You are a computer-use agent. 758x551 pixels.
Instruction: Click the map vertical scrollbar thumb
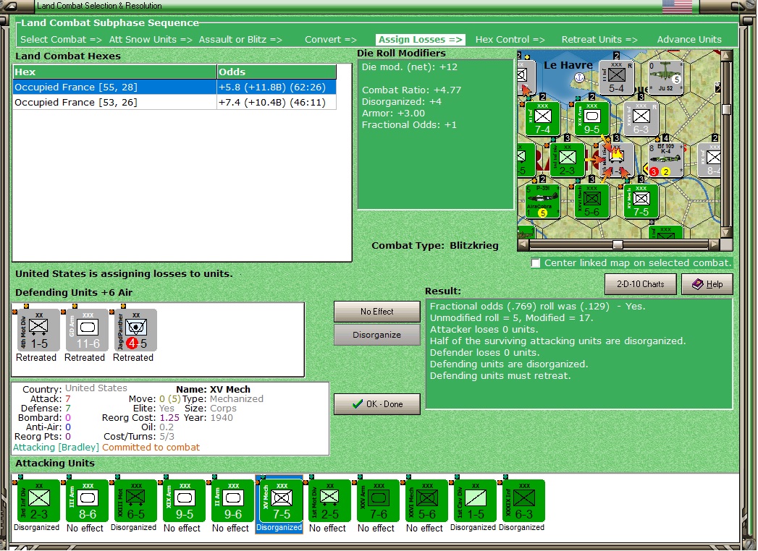pos(726,110)
